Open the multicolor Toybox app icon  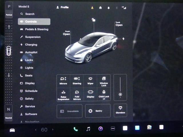tap(149, 127)
